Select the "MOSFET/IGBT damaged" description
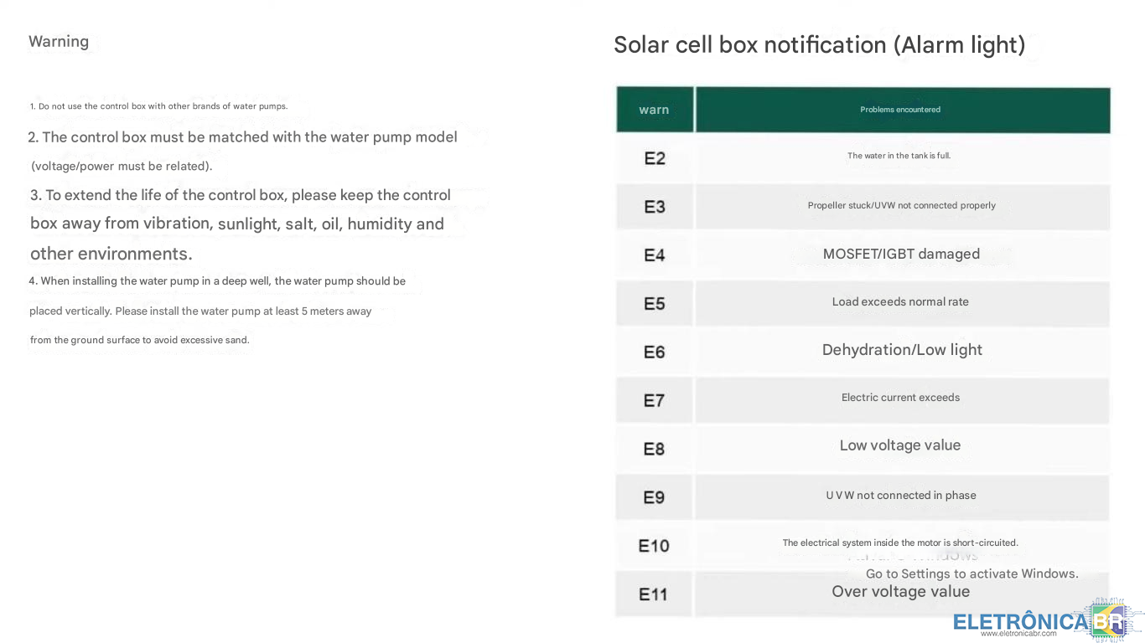 pos(901,254)
